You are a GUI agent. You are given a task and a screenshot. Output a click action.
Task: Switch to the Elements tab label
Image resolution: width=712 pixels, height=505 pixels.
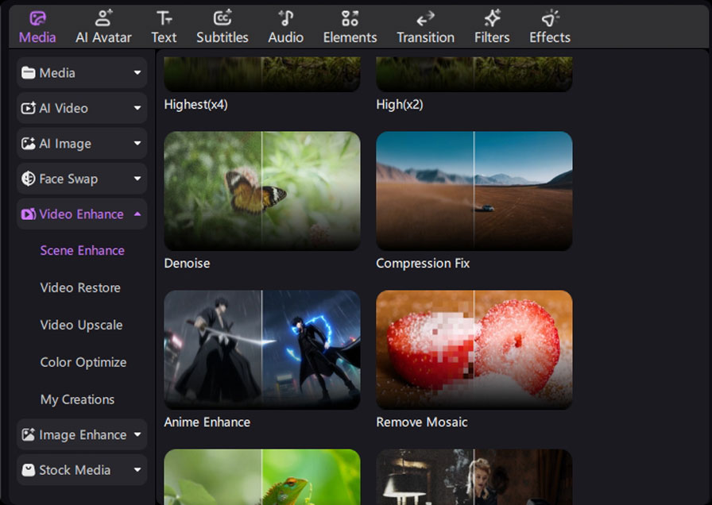(350, 37)
